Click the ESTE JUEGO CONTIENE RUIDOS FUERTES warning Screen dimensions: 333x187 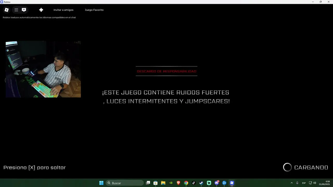tap(166, 97)
